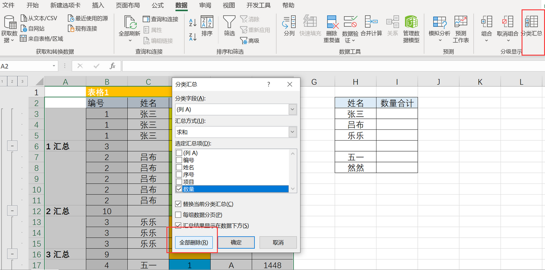This screenshot has height=270, width=545.
Task: Click the 选定汇总项 list scrollbar down arrow
Action: point(293,189)
